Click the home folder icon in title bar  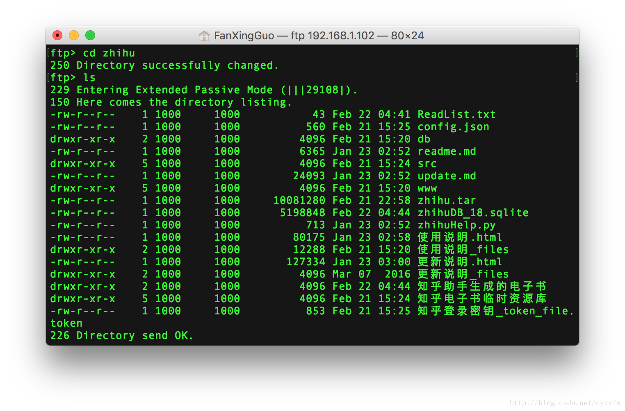[x=204, y=36]
